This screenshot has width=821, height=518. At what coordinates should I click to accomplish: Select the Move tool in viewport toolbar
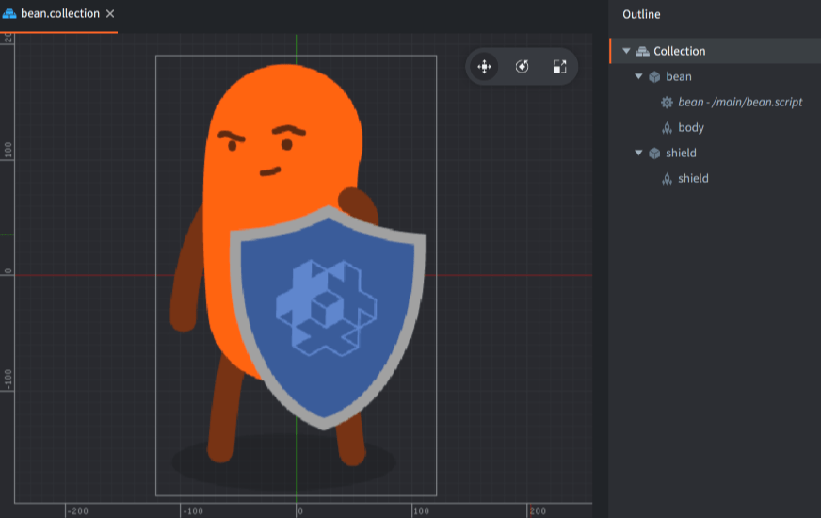[x=484, y=67]
